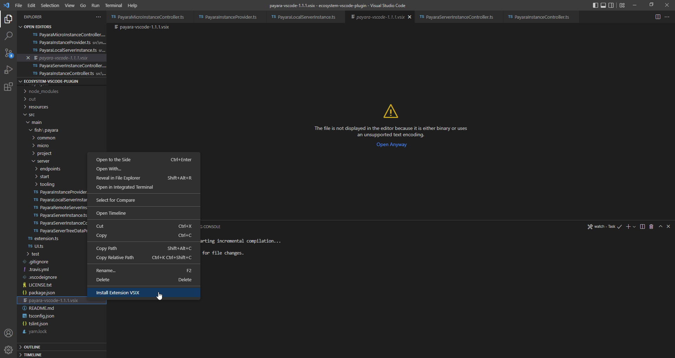Open the Explorer icon in the activity bar
Image resolution: width=675 pixels, height=358 pixels.
[8, 19]
